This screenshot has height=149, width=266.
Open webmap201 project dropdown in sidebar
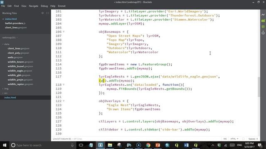click(10, 38)
